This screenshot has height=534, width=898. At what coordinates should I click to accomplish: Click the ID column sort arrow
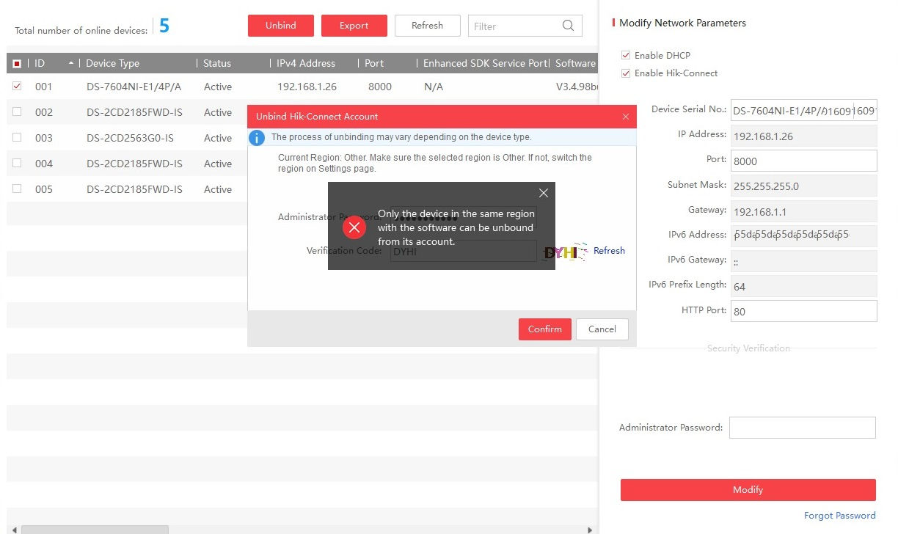click(71, 64)
